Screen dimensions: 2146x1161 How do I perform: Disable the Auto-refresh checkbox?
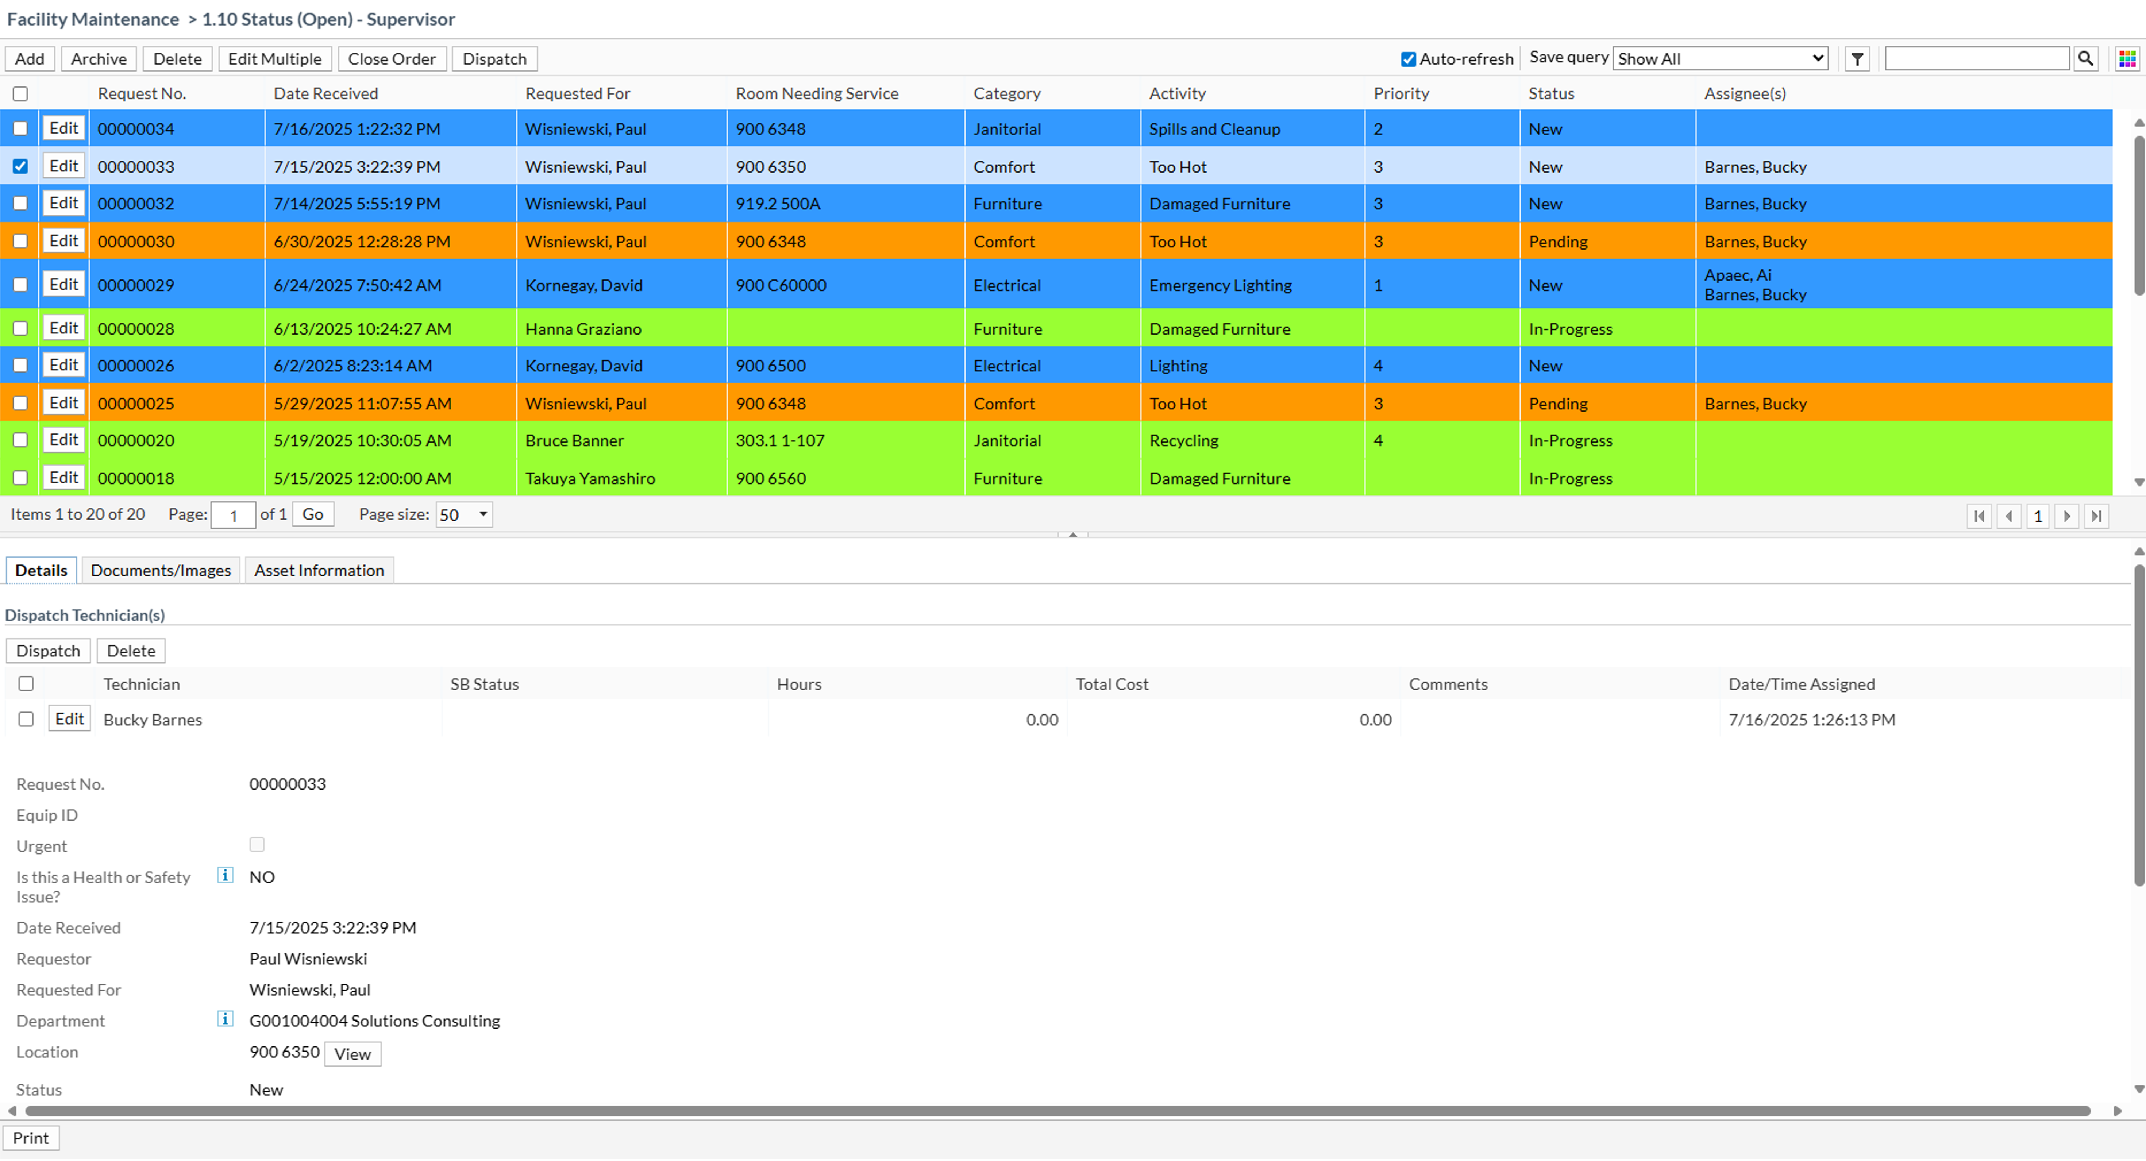pyautogui.click(x=1408, y=59)
